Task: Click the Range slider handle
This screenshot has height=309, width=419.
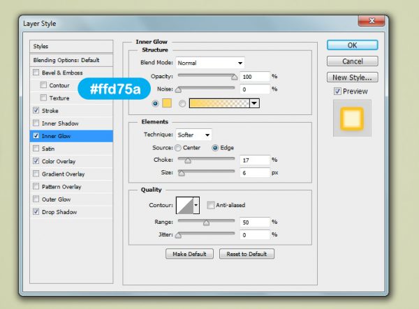Action: pos(206,223)
